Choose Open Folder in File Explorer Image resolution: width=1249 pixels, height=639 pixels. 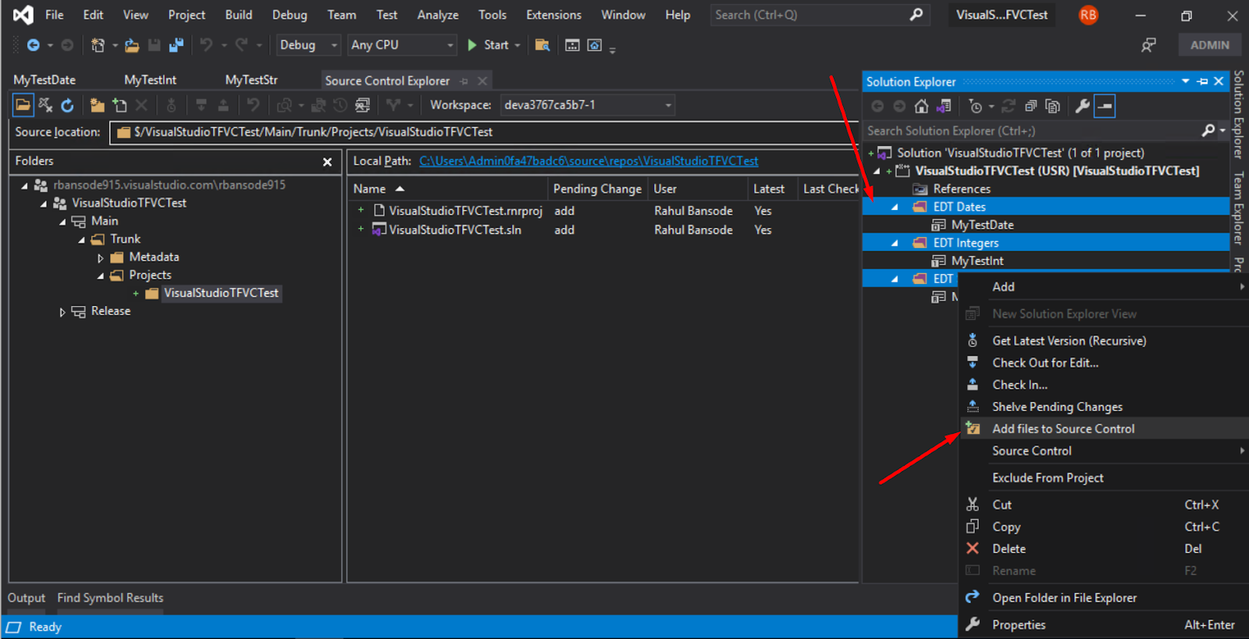click(1103, 598)
